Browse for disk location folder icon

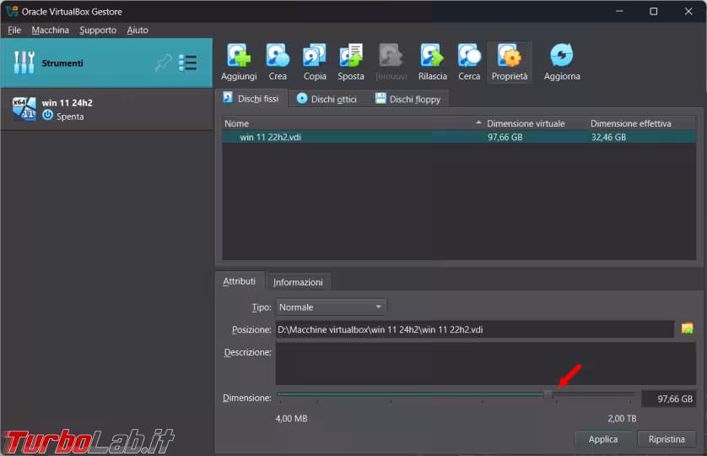(x=687, y=329)
